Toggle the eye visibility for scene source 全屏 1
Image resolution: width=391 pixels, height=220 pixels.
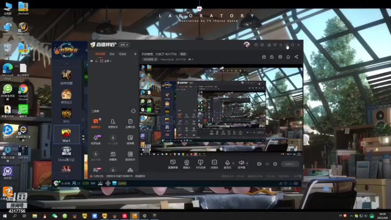click(91, 61)
